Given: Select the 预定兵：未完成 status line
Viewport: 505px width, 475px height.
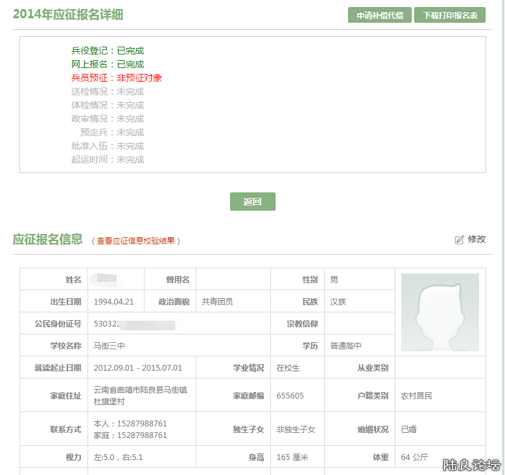Looking at the screenshot, I should click(112, 132).
